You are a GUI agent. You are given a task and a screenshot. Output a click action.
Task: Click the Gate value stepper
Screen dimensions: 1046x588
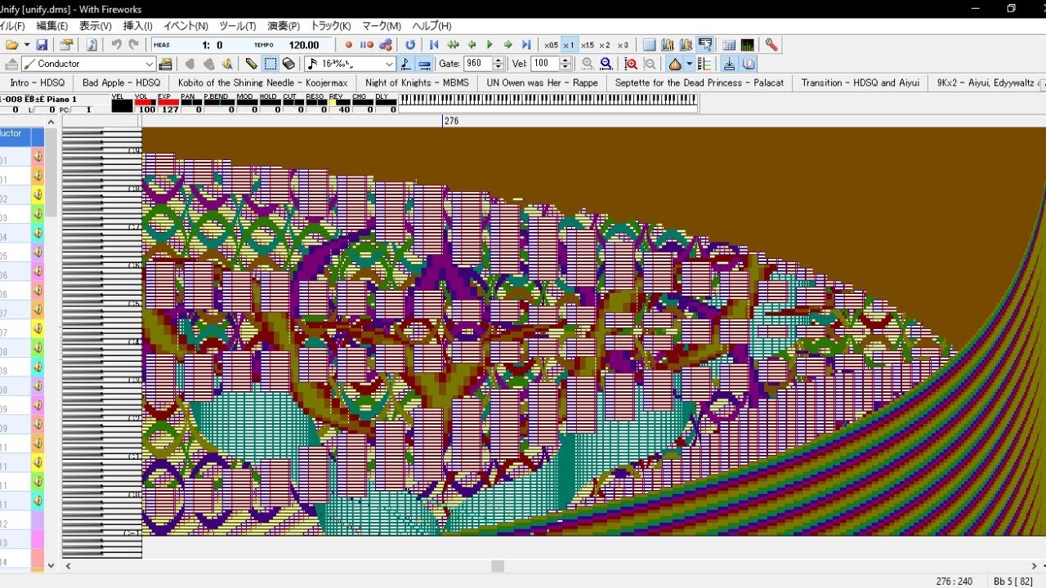point(497,64)
